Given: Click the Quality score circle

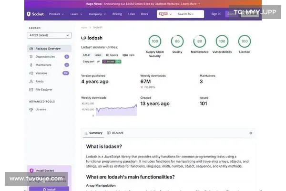Looking at the screenshot, I should click(177, 42).
